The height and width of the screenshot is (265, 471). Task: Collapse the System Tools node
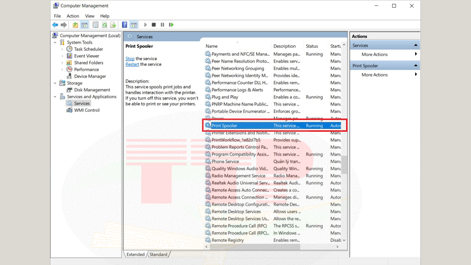click(x=56, y=42)
